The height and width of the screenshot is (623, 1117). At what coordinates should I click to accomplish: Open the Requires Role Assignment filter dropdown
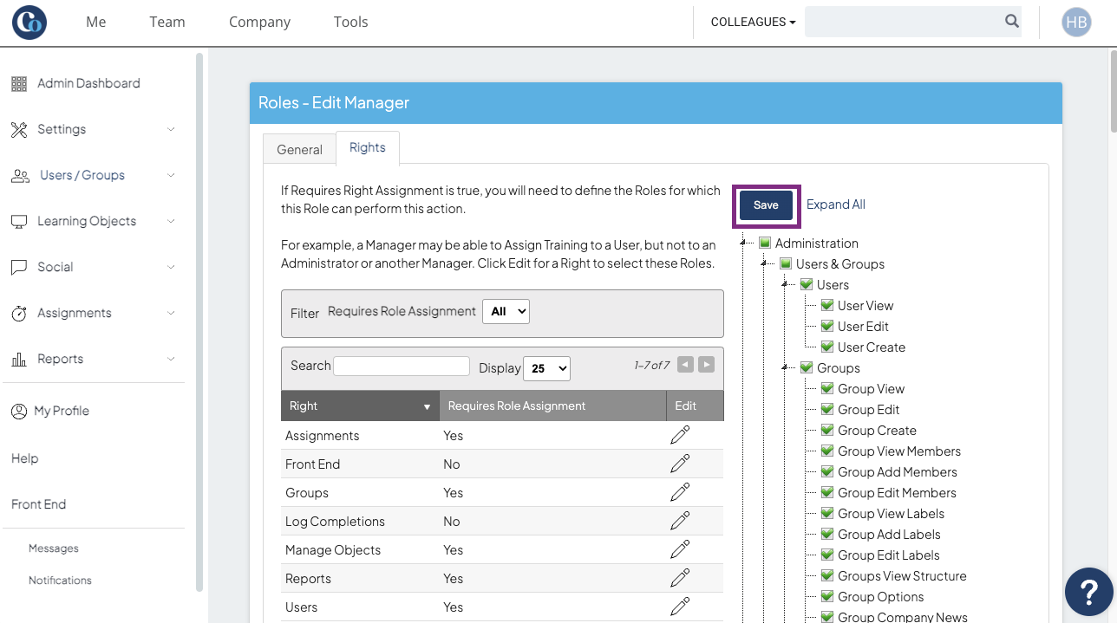click(506, 312)
